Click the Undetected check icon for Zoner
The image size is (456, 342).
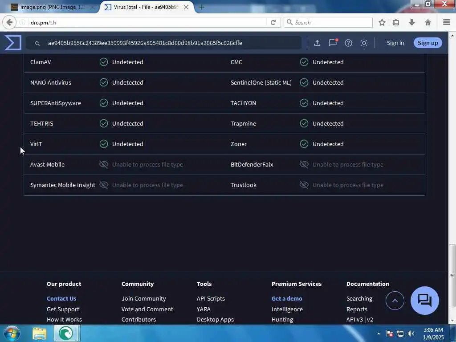click(x=304, y=144)
